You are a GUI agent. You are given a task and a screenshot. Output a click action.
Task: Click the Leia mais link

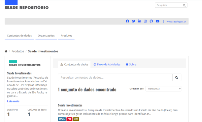click(x=13, y=101)
